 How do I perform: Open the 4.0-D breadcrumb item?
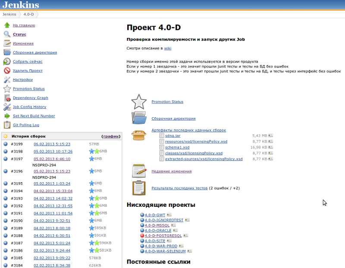click(28, 14)
